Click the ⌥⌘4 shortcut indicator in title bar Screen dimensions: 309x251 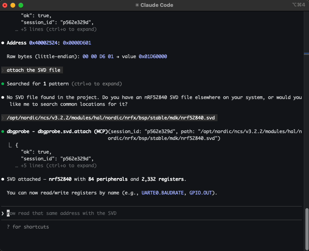coord(299,5)
